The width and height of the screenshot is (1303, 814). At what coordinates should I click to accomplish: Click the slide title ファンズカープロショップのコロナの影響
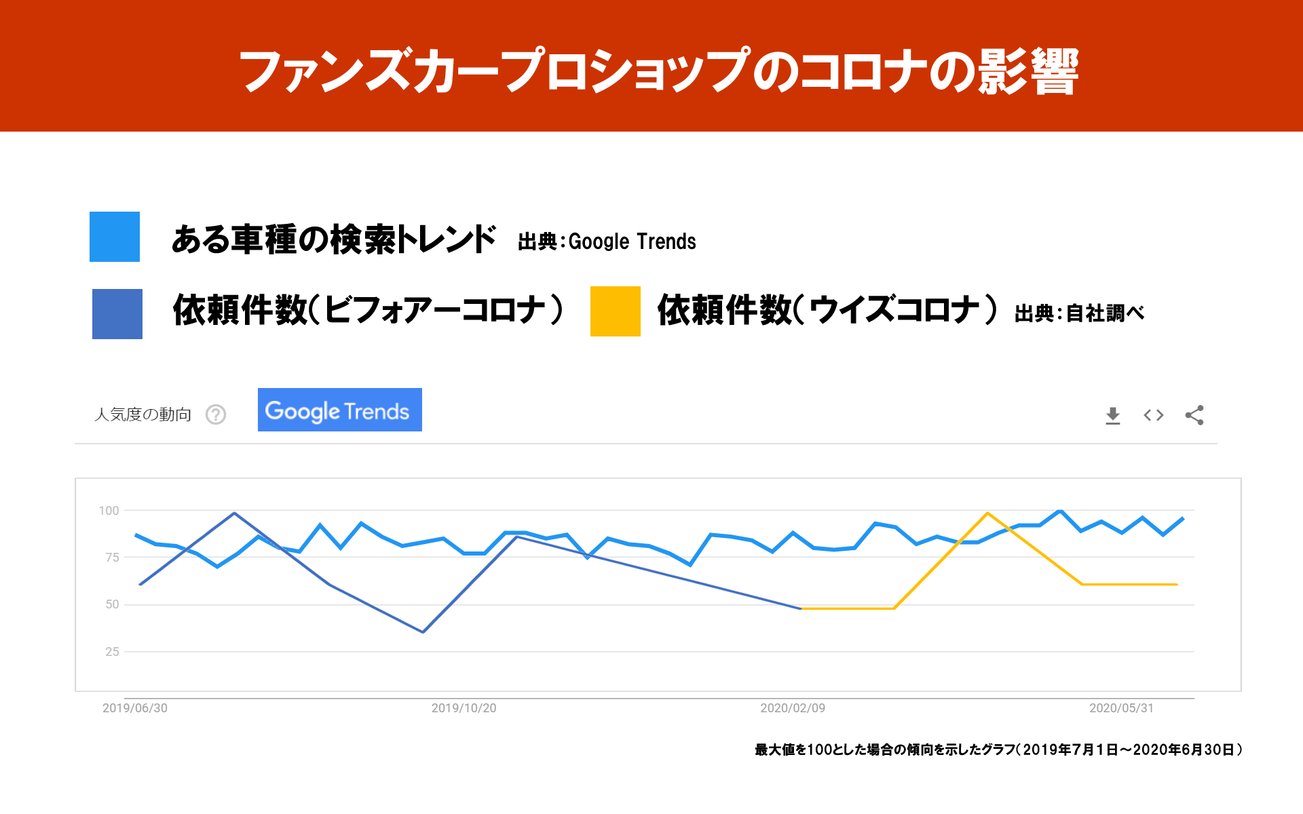tap(658, 70)
